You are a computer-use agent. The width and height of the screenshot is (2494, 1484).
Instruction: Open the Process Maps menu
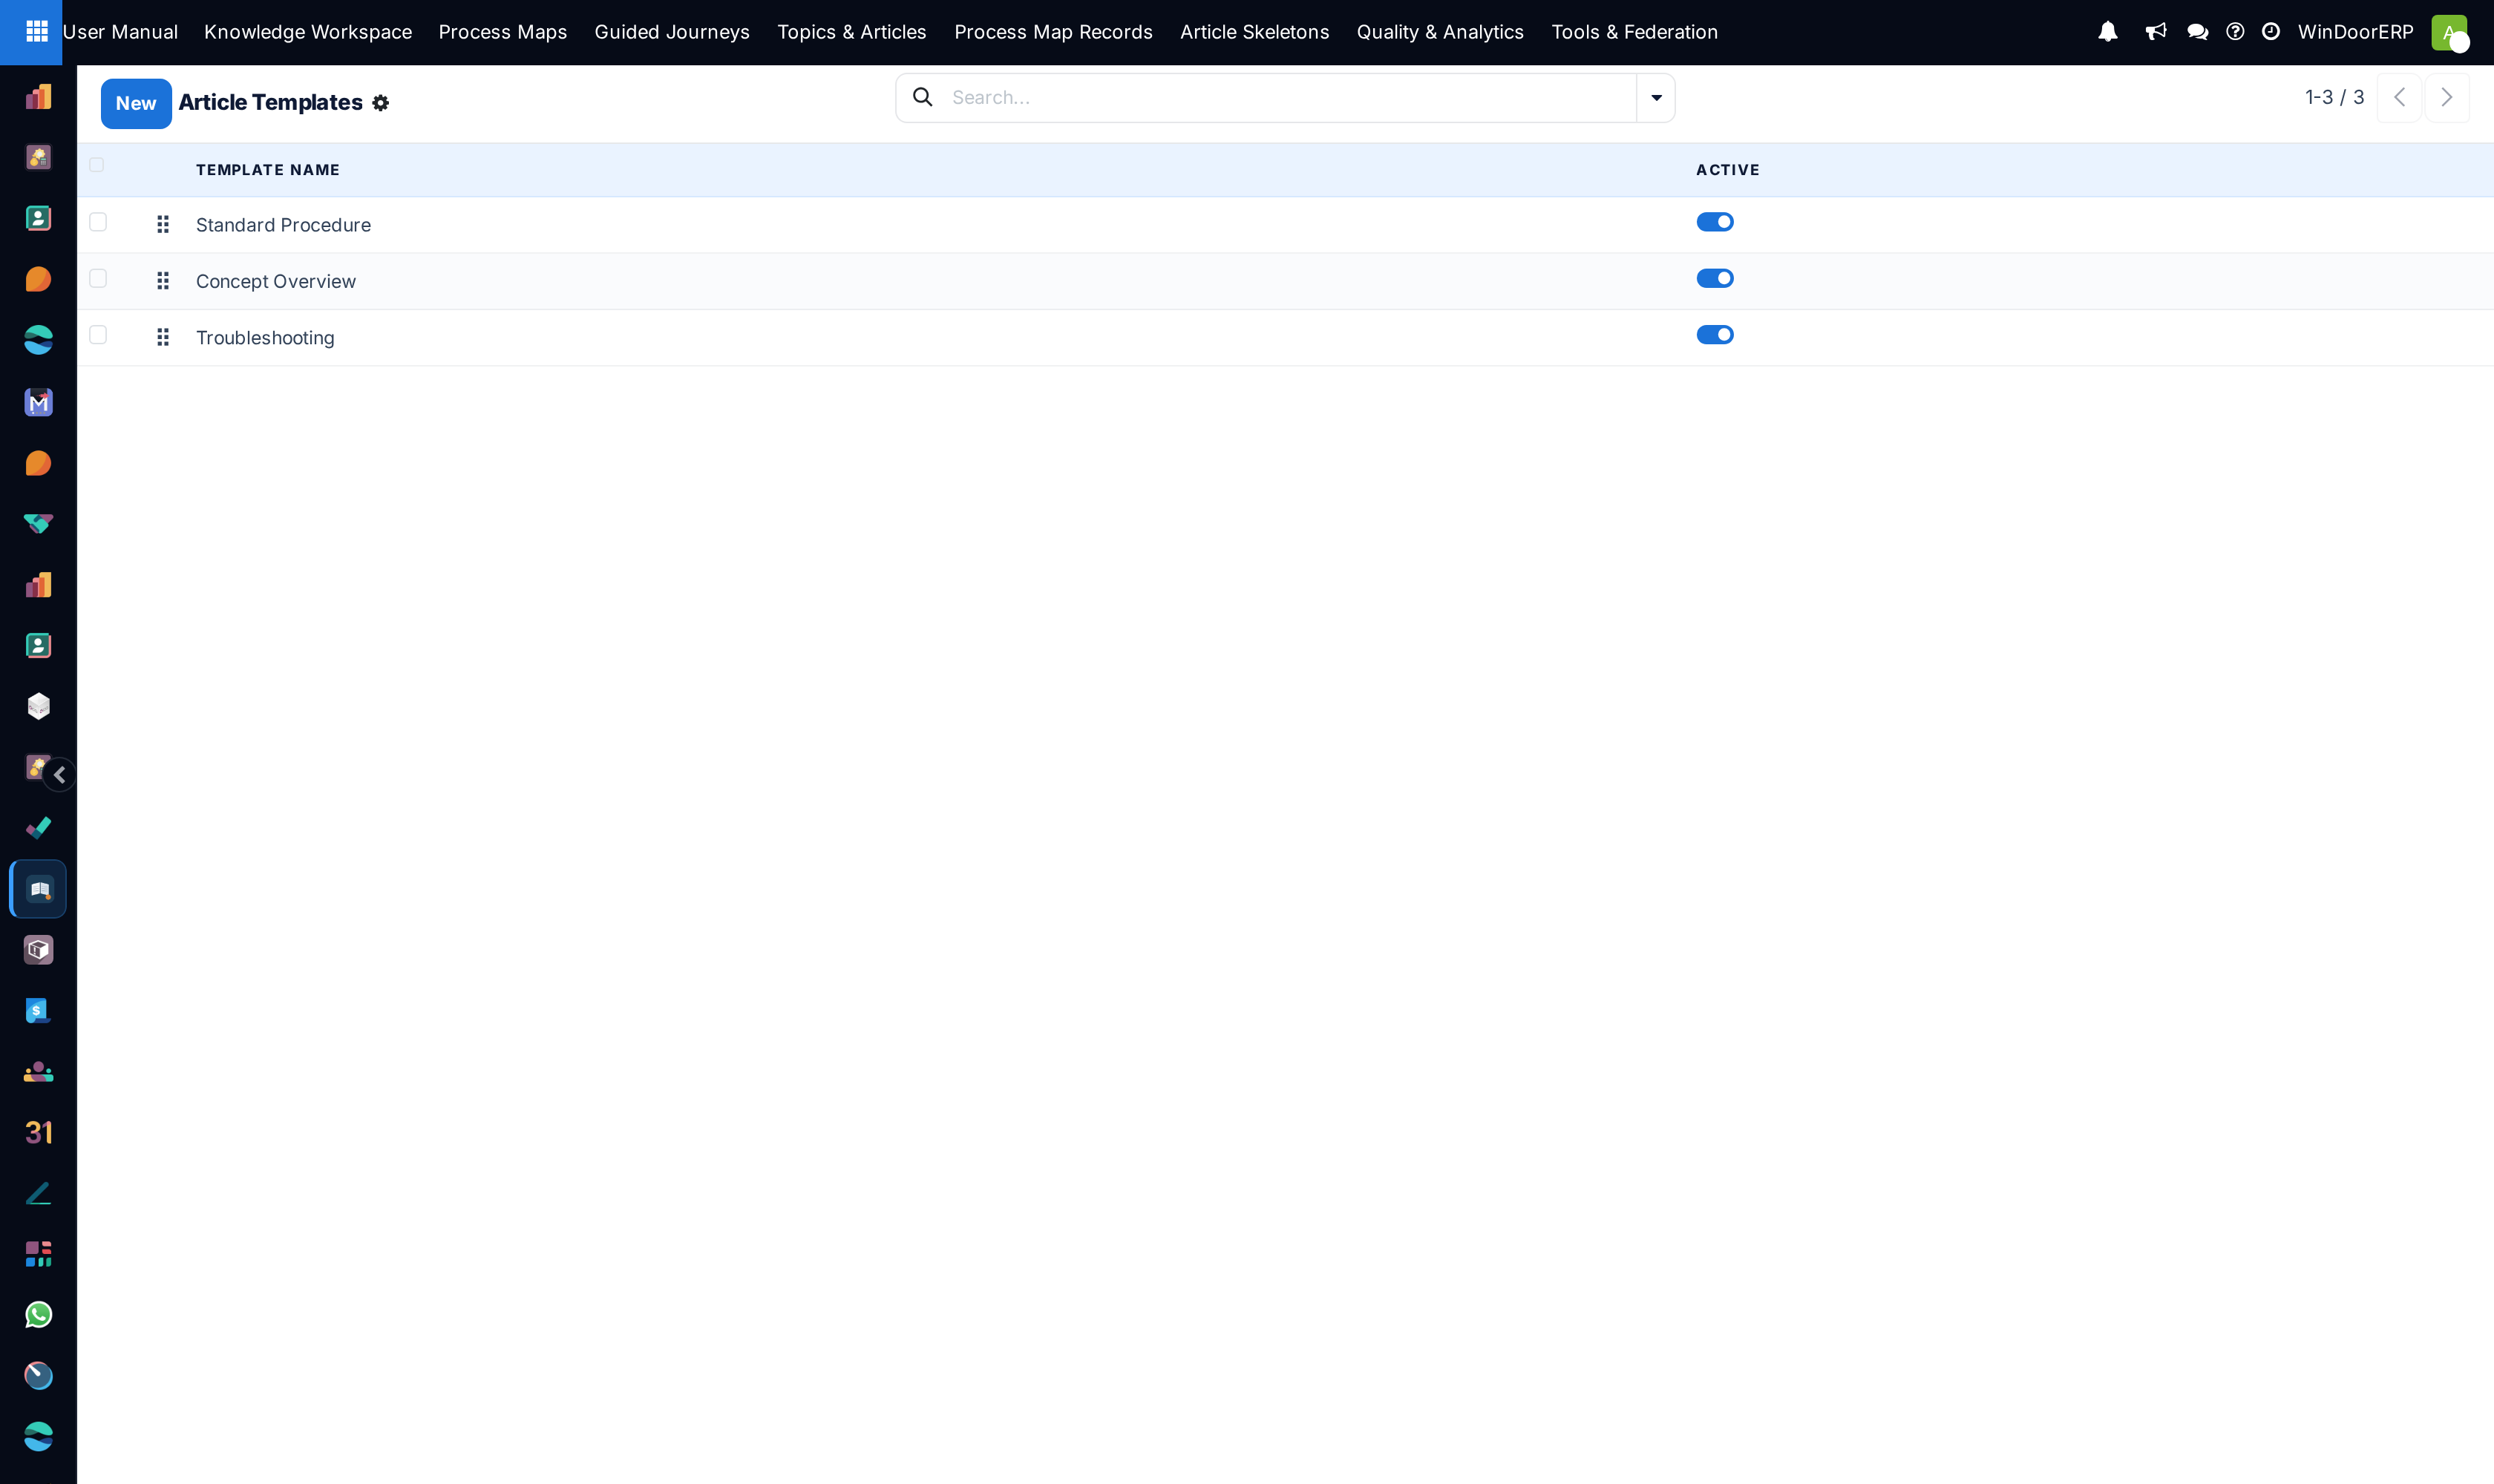pos(503,32)
